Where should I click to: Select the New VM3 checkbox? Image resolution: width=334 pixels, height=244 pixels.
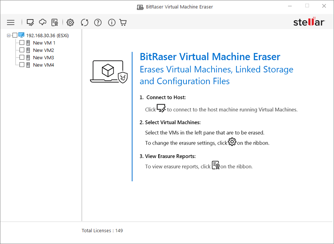point(22,57)
